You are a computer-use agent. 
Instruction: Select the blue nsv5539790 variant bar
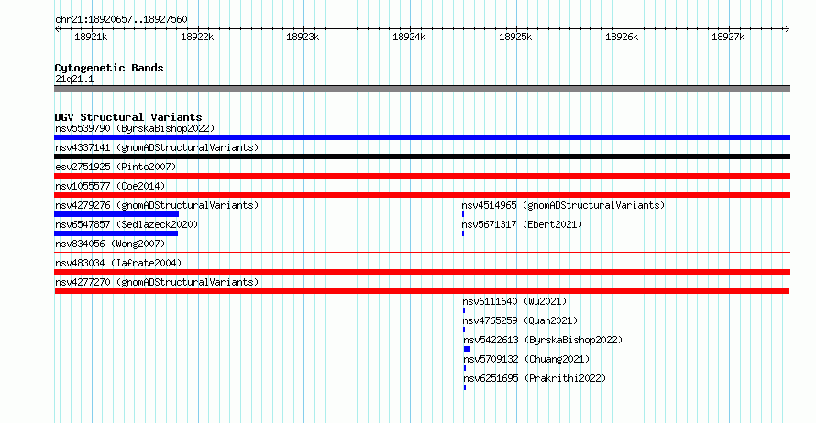[x=422, y=137]
